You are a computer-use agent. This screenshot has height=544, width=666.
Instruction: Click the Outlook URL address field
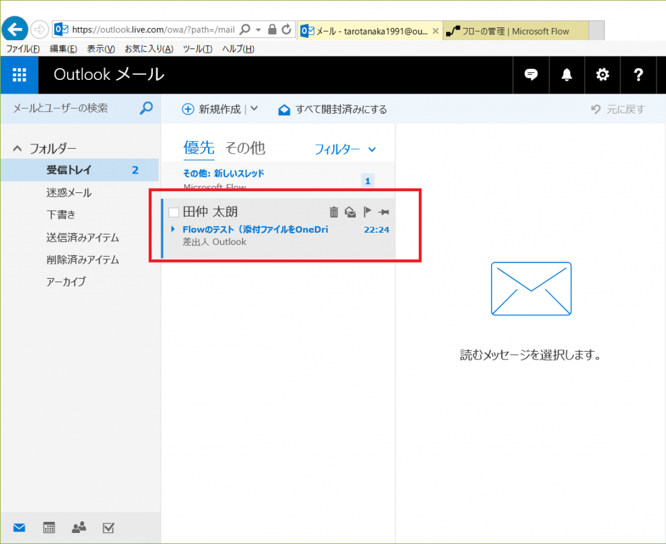coord(153,29)
